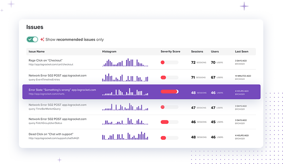Open Rage Click on "Checkout" issue

tap(45, 60)
